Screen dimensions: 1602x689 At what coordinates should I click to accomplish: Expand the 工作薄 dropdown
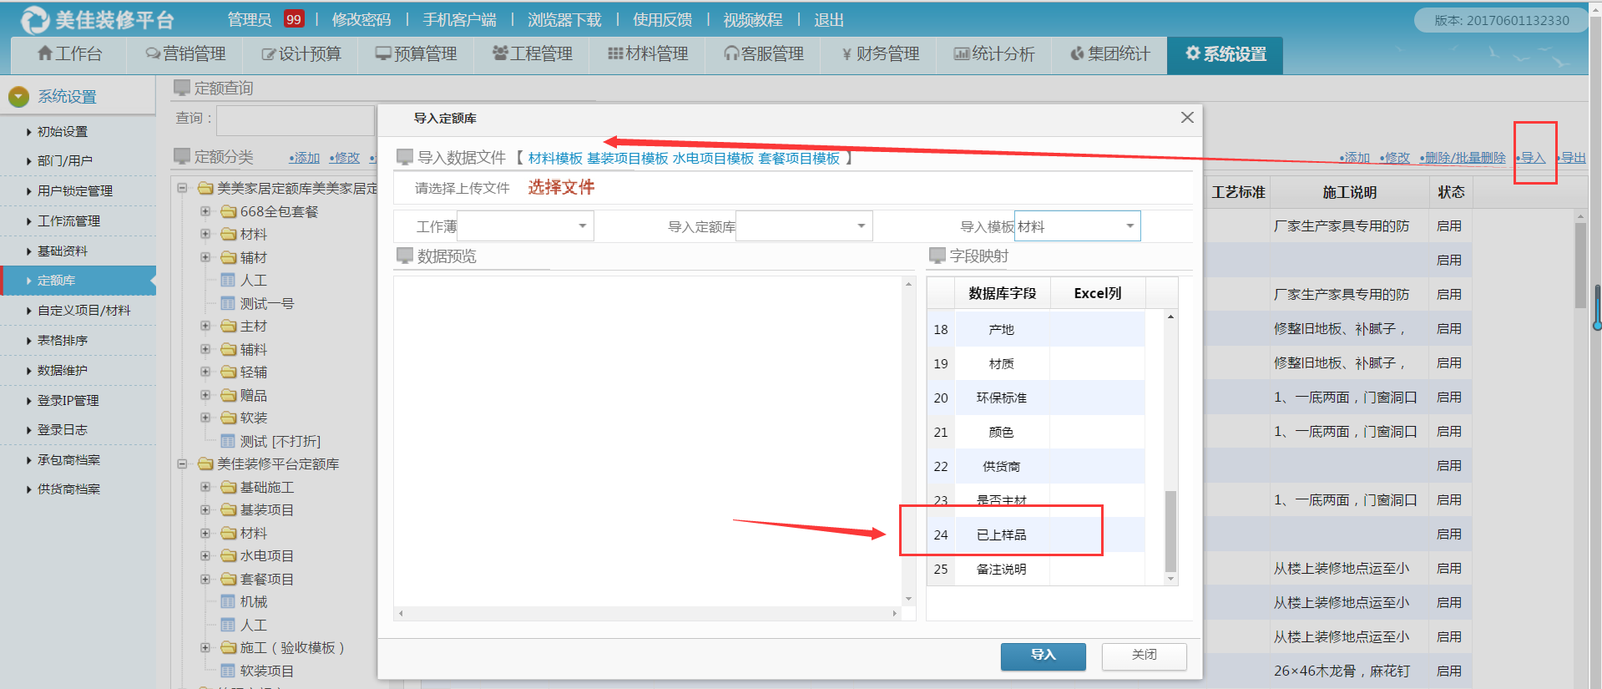click(x=582, y=226)
